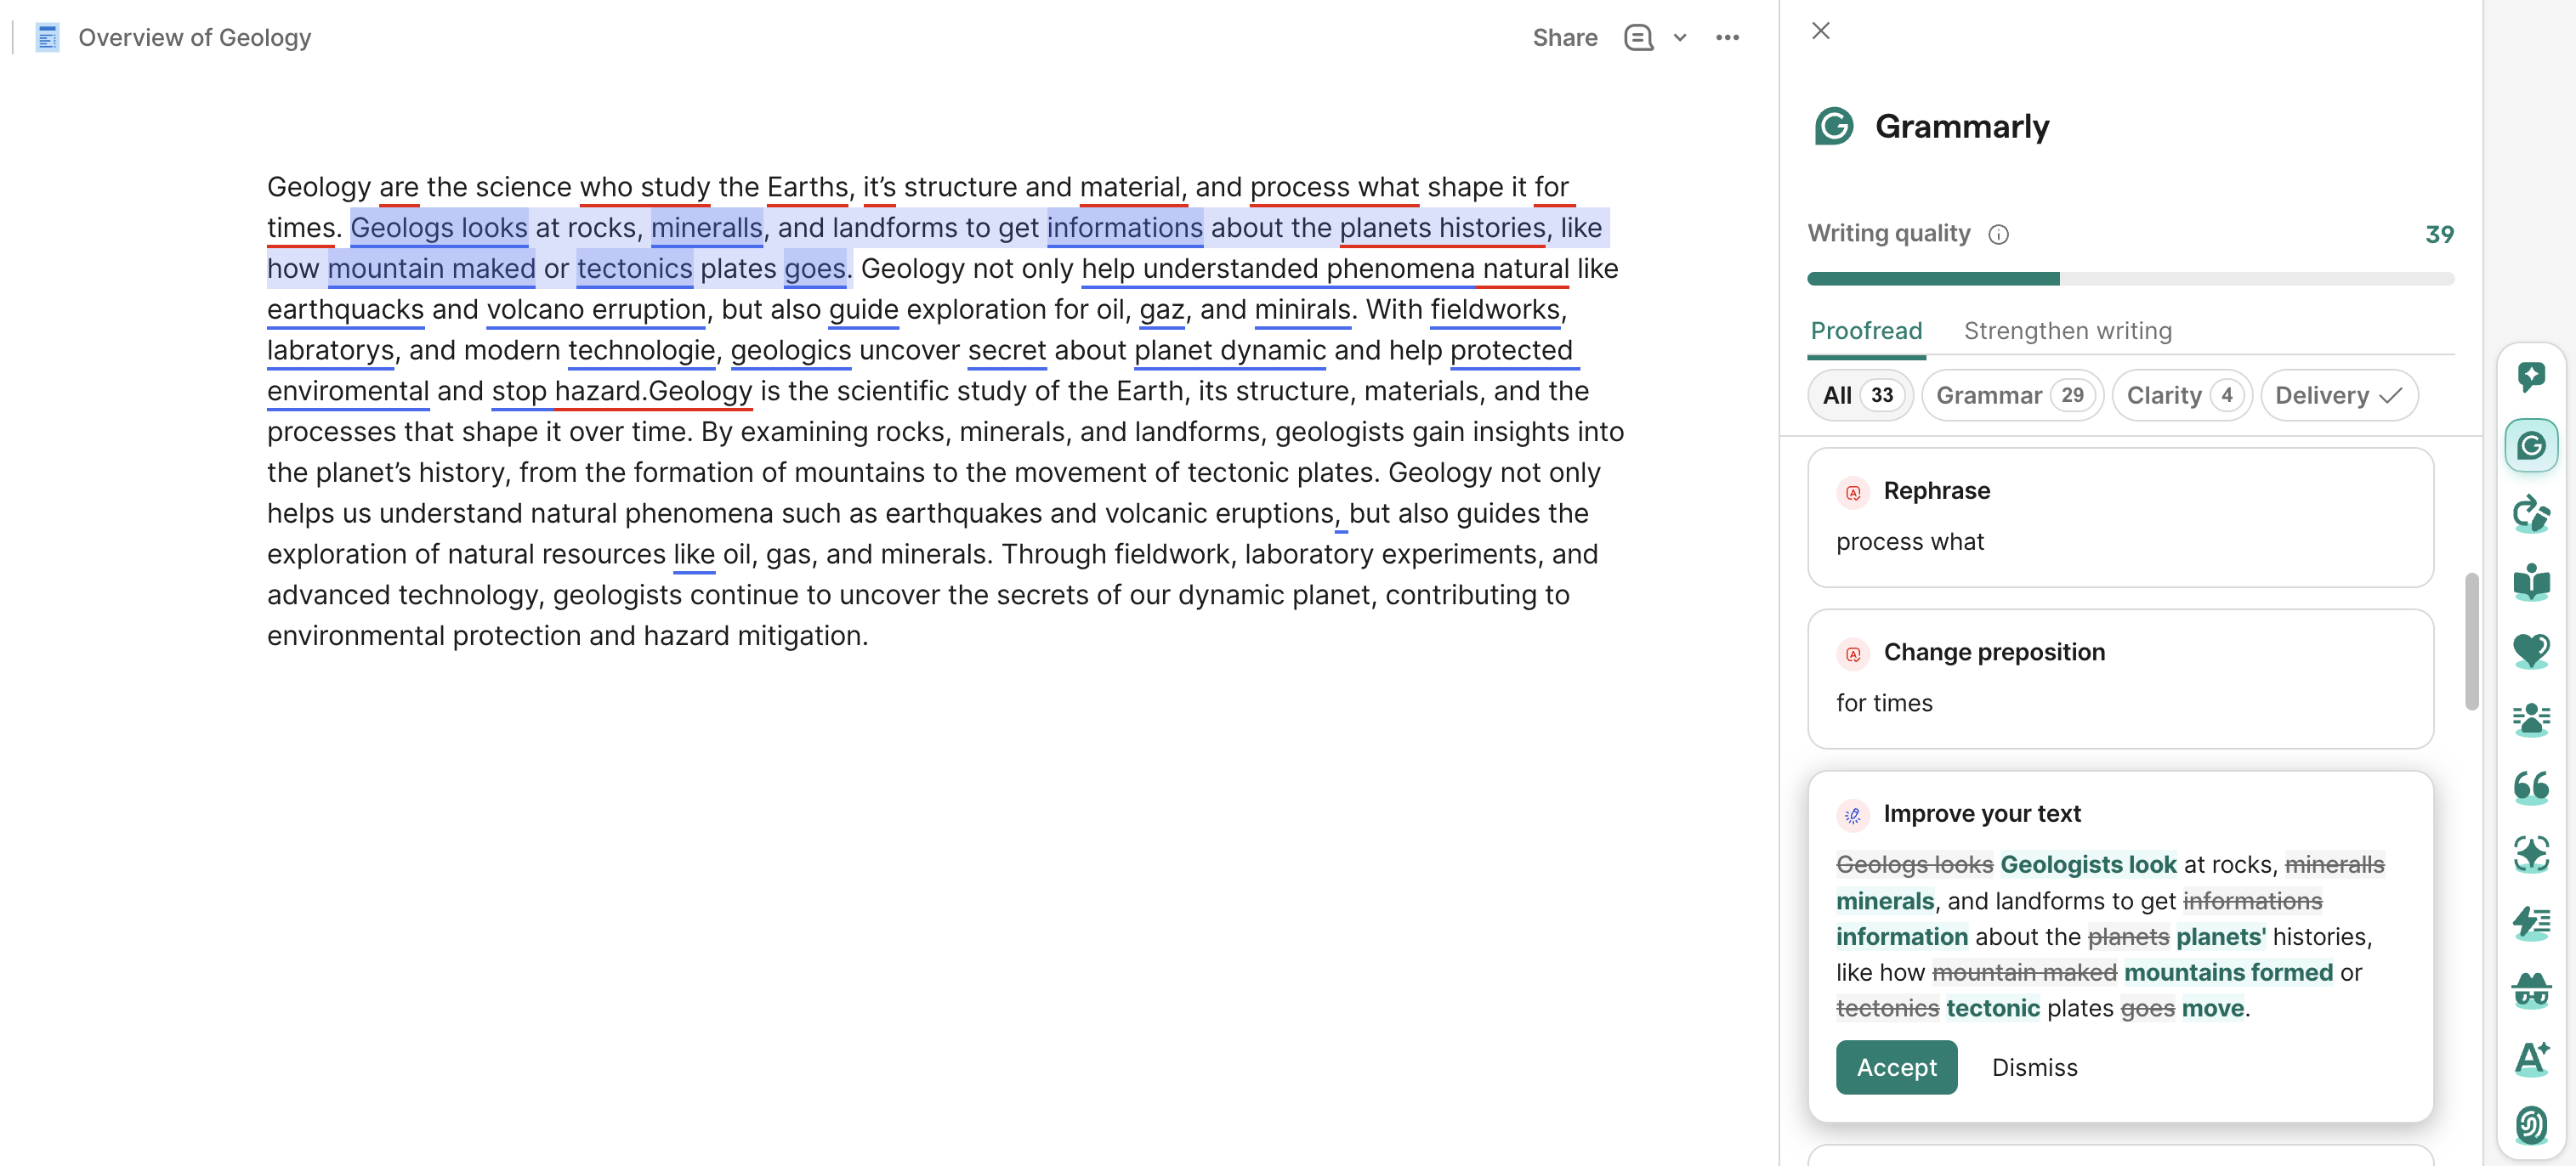Open the heart icon agent in sidebar
The height and width of the screenshot is (1166, 2576).
point(2530,650)
